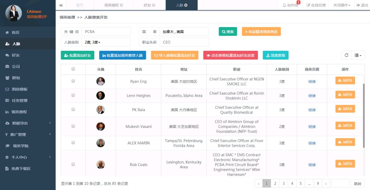The width and height of the screenshot is (370, 190).
Task: Click 加好友 for PK Bala
Action: pyautogui.click(x=345, y=109)
